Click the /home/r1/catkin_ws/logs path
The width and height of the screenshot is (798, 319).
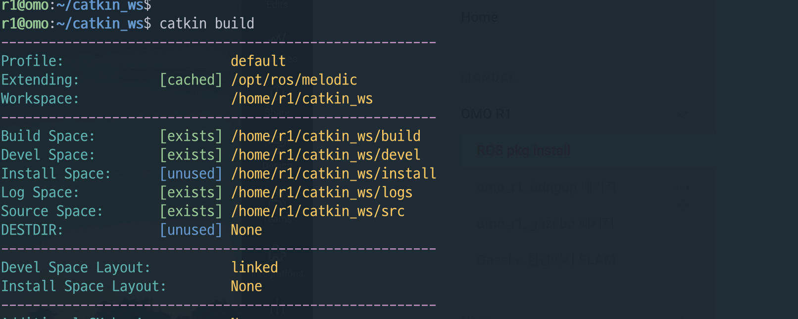321,193
